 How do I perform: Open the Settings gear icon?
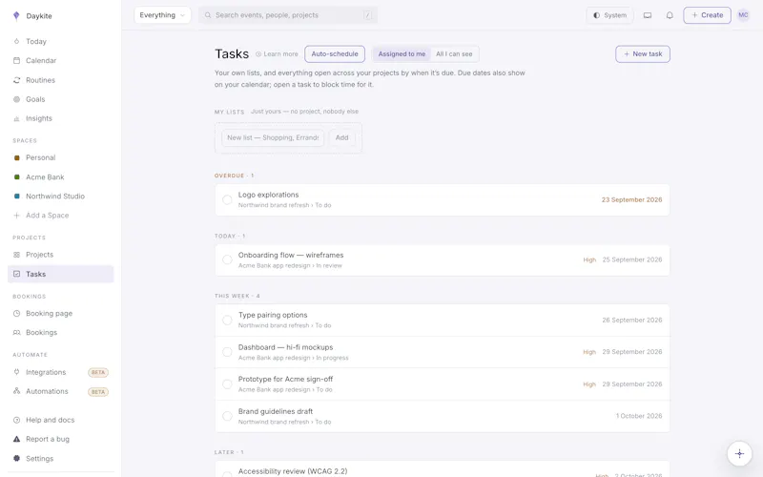[x=16, y=458]
